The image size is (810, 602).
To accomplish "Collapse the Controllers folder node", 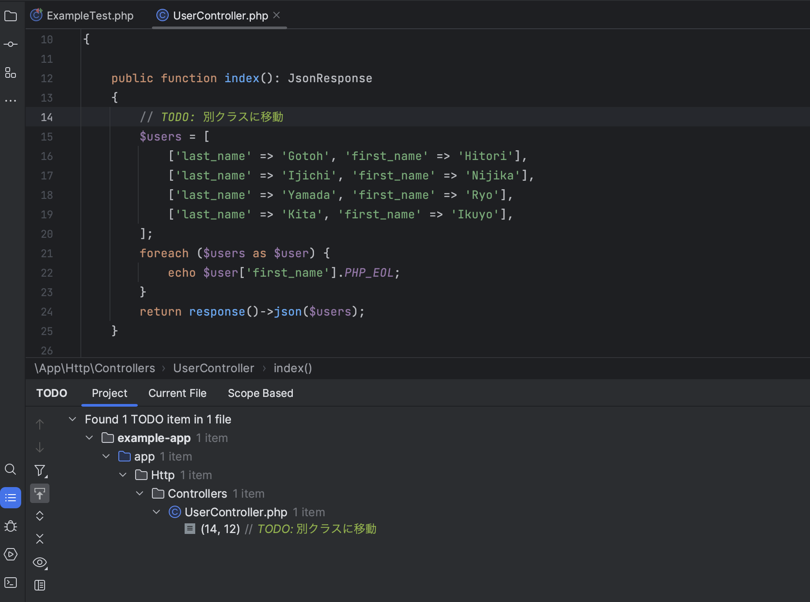I will 140,493.
